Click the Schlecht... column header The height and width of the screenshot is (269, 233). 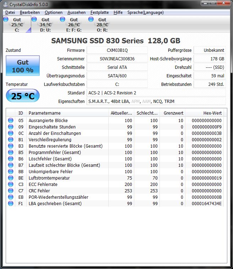(147, 113)
